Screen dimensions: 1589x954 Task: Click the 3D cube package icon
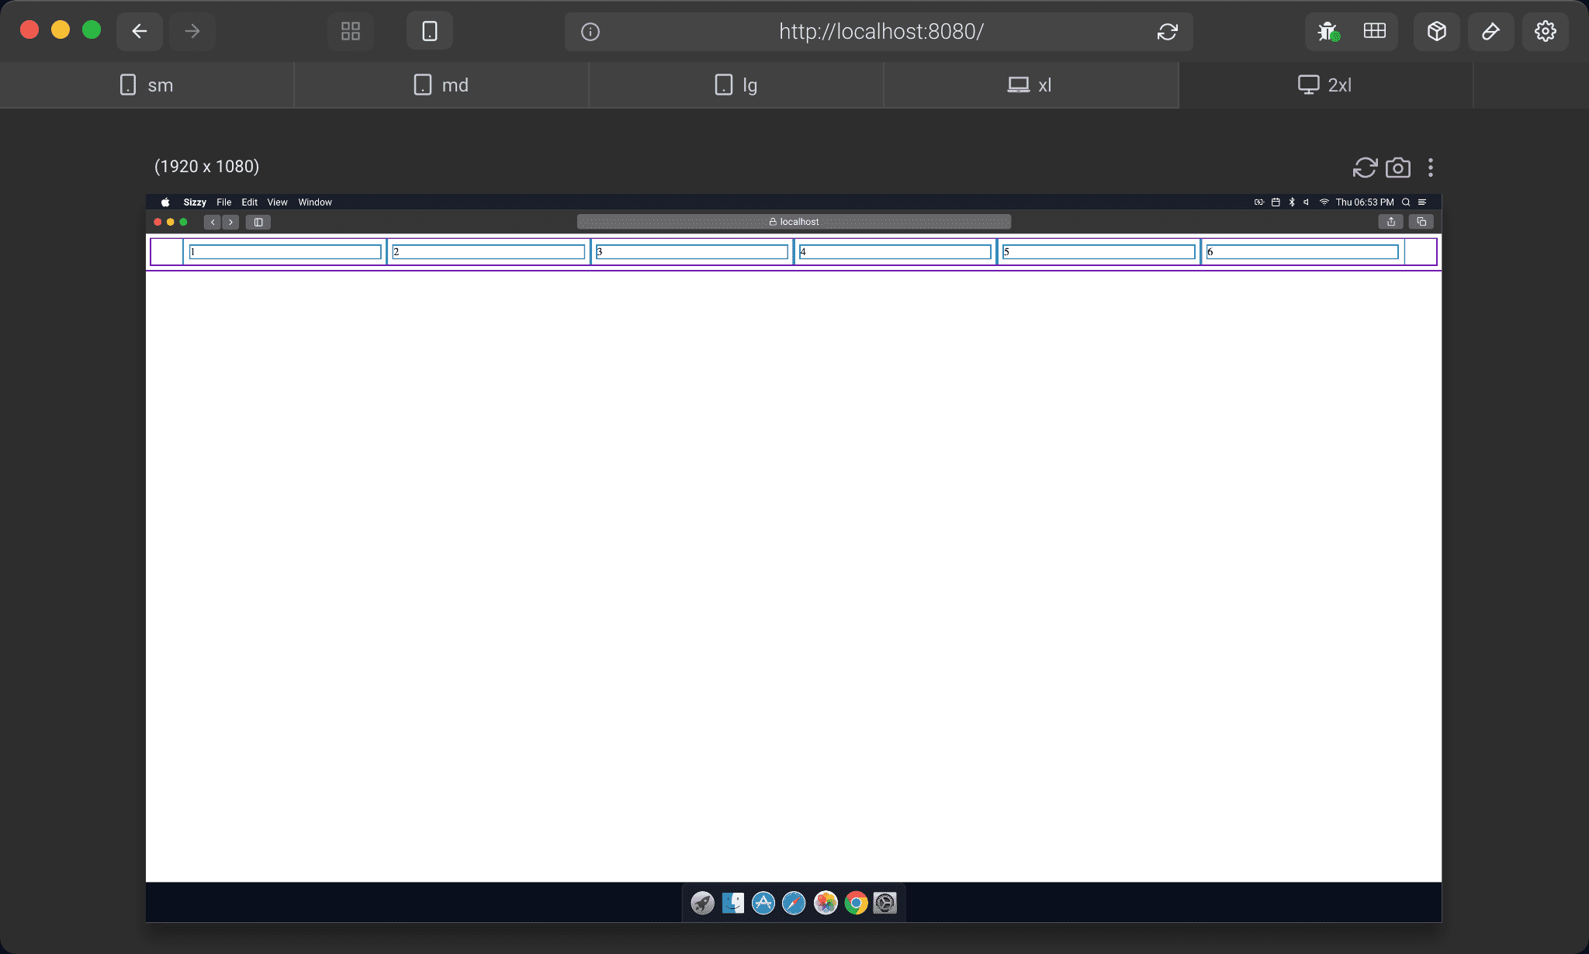coord(1436,32)
